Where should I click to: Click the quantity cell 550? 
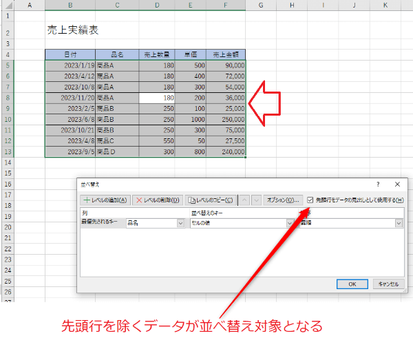point(157,141)
